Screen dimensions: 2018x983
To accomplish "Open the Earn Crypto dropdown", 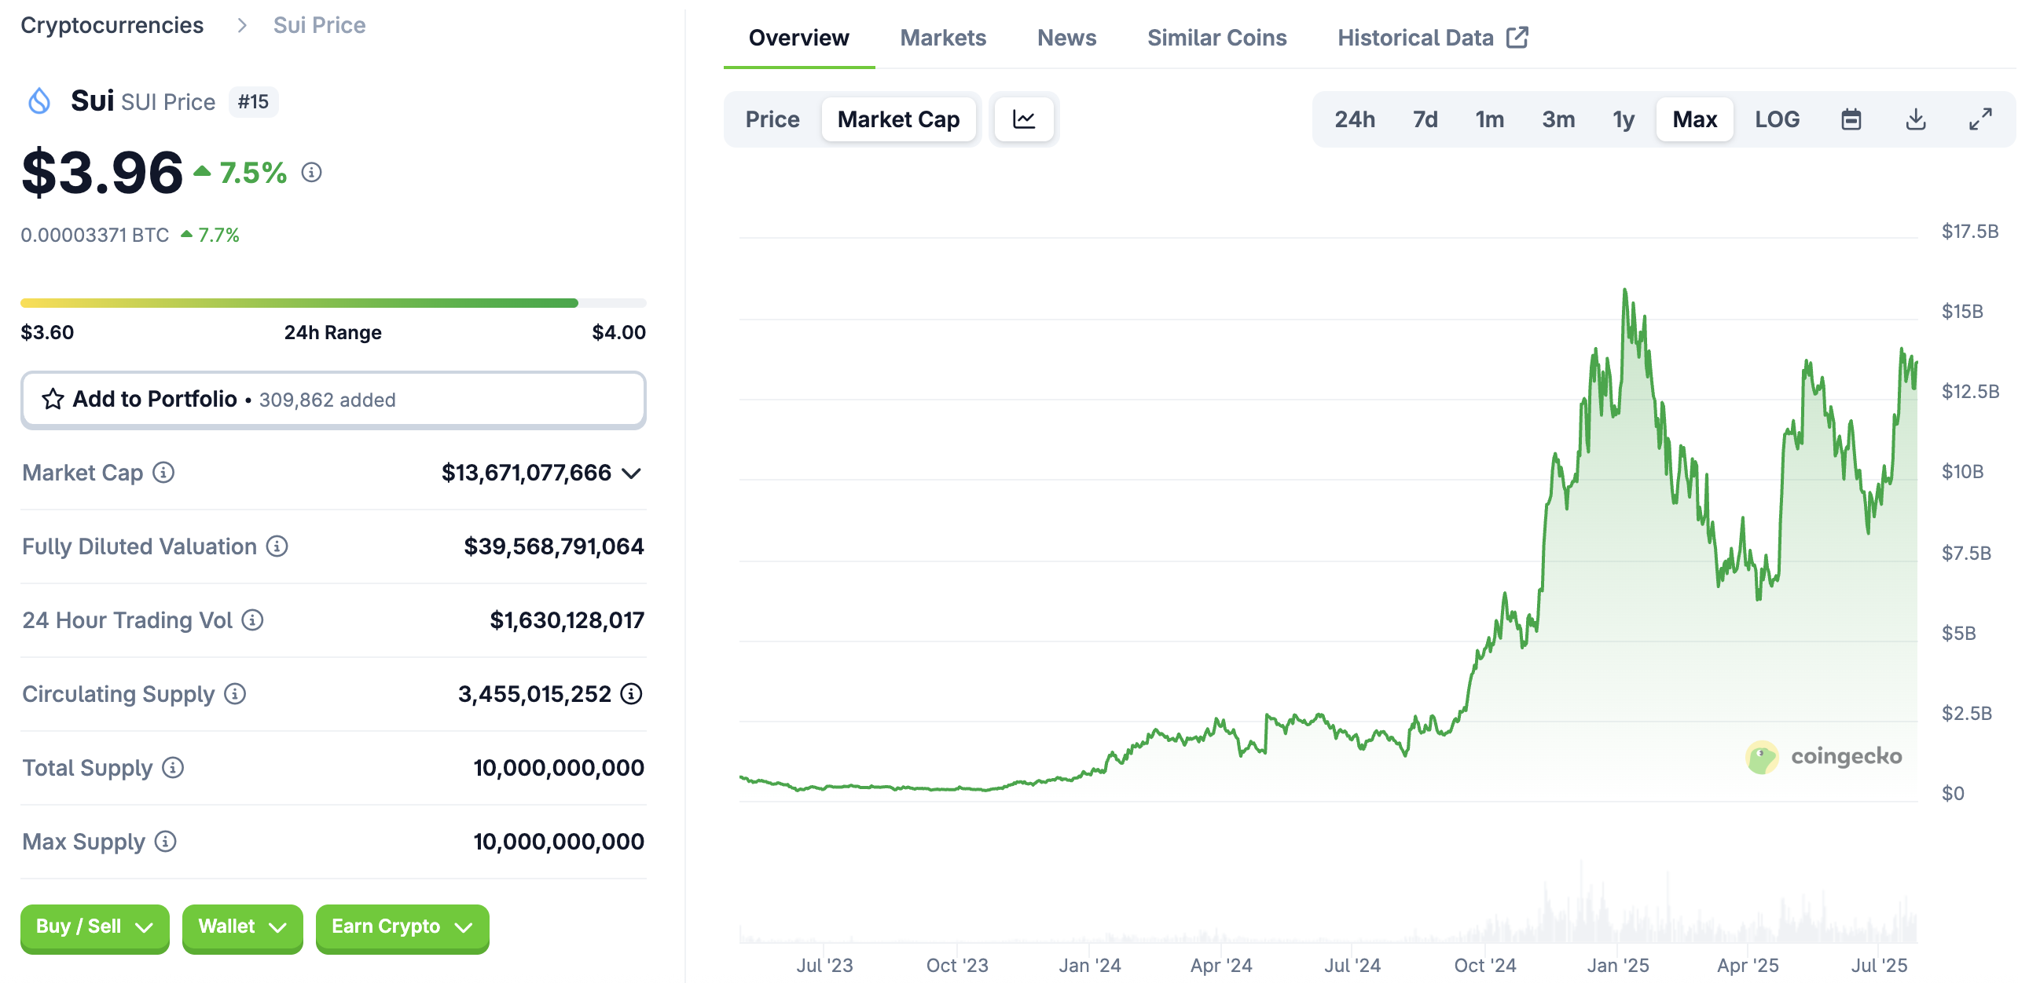I will tap(402, 927).
